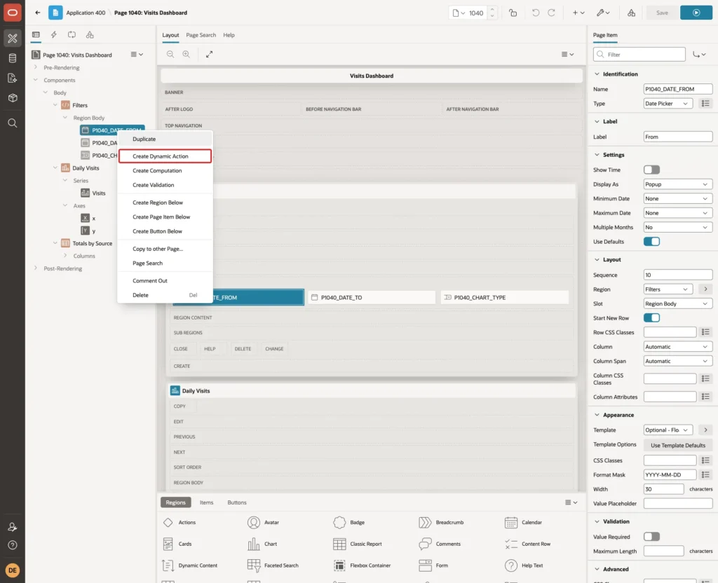Open the Slot dropdown
718x583 pixels.
678,304
